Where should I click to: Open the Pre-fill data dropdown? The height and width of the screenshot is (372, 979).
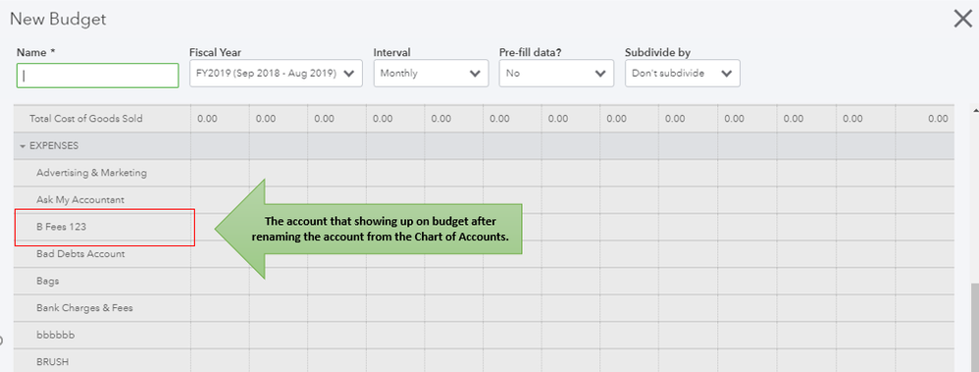click(x=556, y=74)
